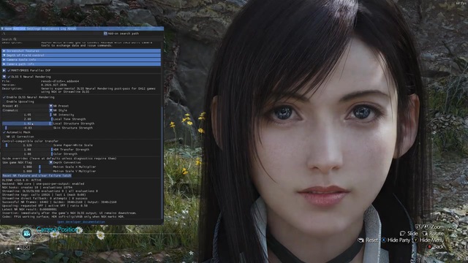Toggle the Automatic Mask checkbox

4,132
